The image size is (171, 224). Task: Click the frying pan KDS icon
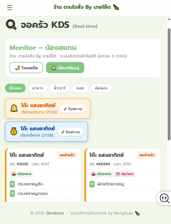click(11, 25)
